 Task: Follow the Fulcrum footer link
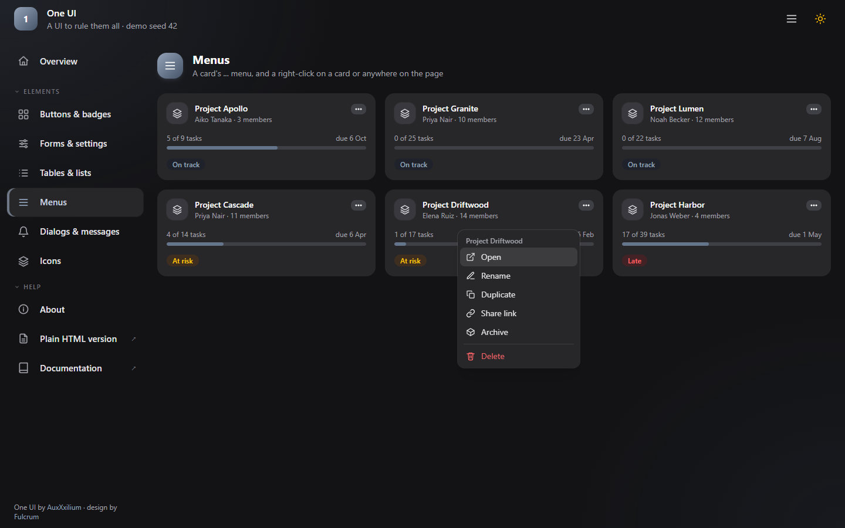[26, 517]
